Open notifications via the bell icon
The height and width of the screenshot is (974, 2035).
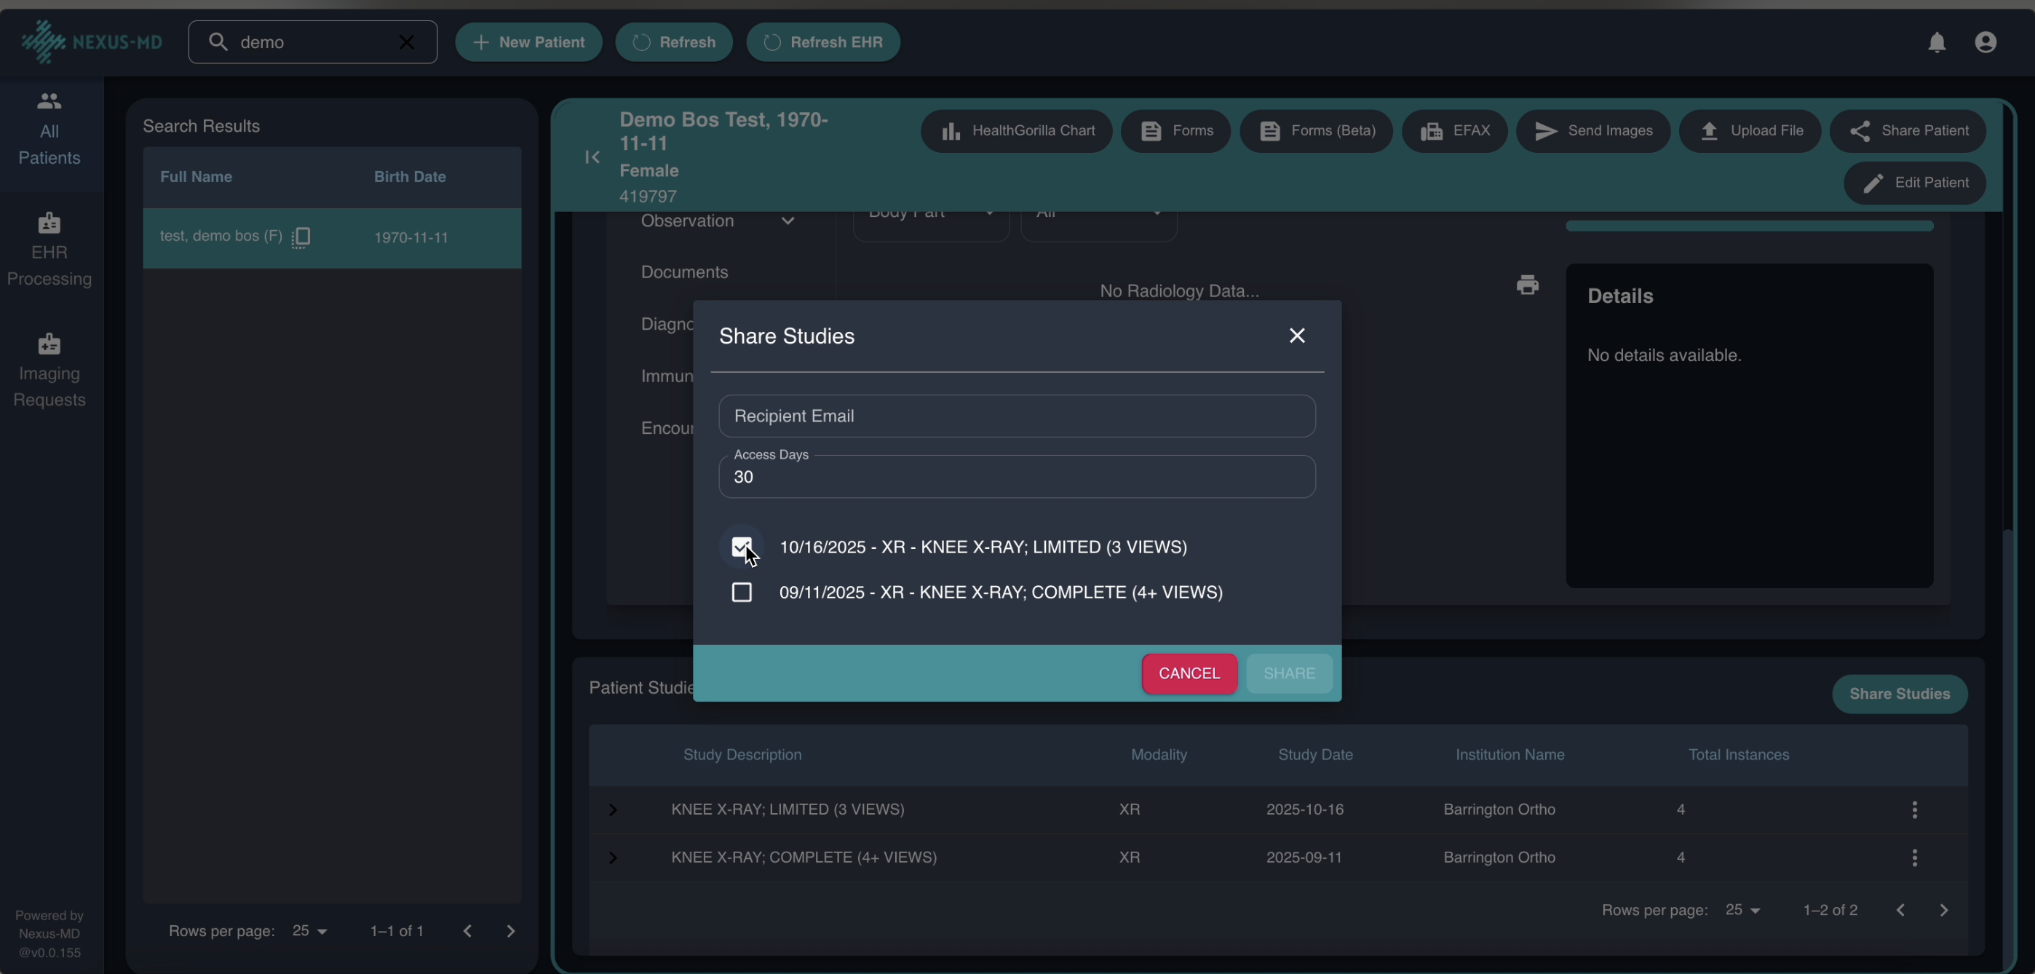pyautogui.click(x=1935, y=42)
